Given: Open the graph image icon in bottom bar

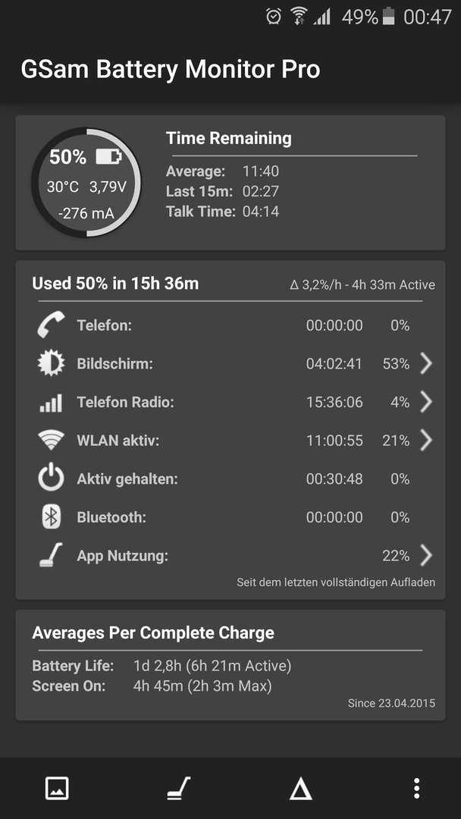Looking at the screenshot, I should point(57,788).
